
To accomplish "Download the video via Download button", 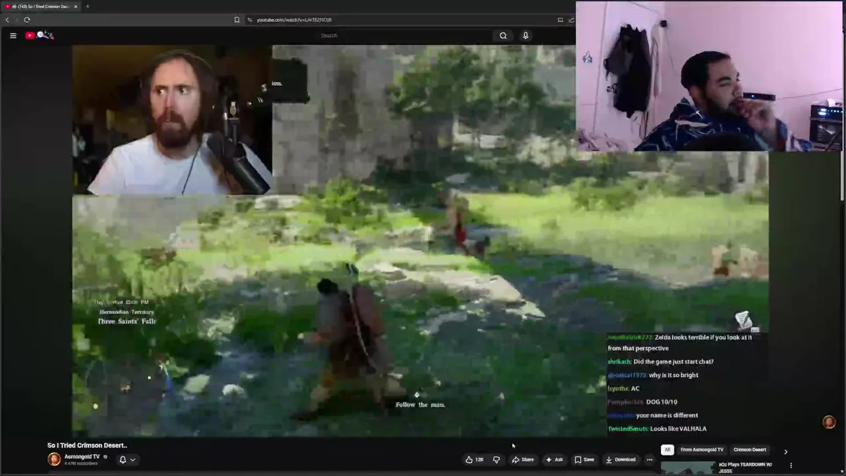I will coord(621,459).
